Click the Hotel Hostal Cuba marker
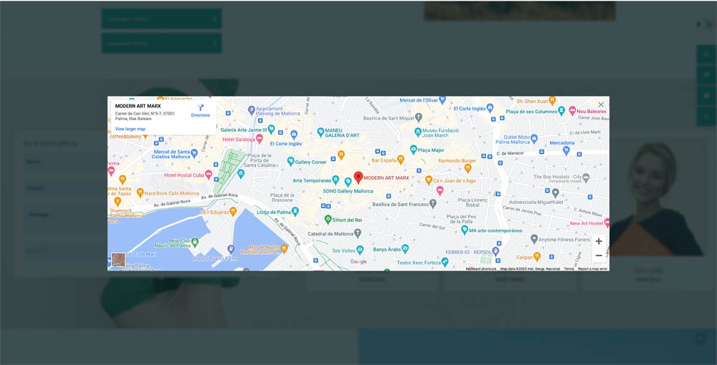The image size is (717, 365). tap(209, 175)
